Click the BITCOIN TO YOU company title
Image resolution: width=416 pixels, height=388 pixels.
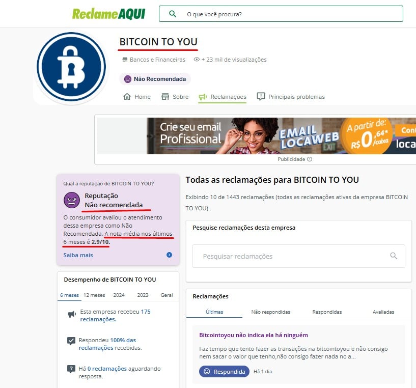point(158,42)
